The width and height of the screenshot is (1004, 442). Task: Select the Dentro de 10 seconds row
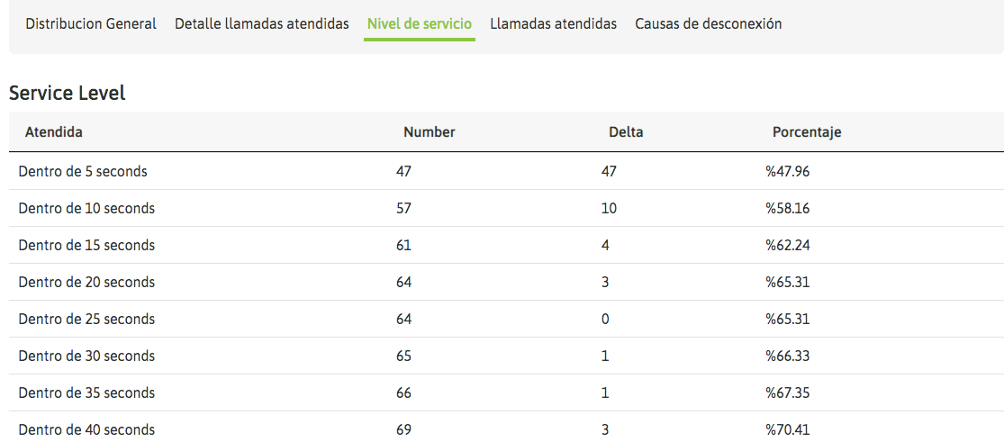click(86, 208)
